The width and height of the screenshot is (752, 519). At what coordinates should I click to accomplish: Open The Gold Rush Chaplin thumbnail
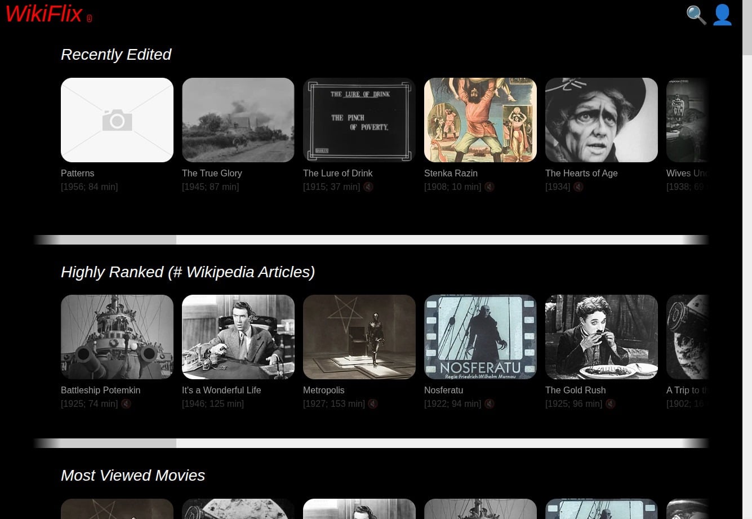pos(601,337)
